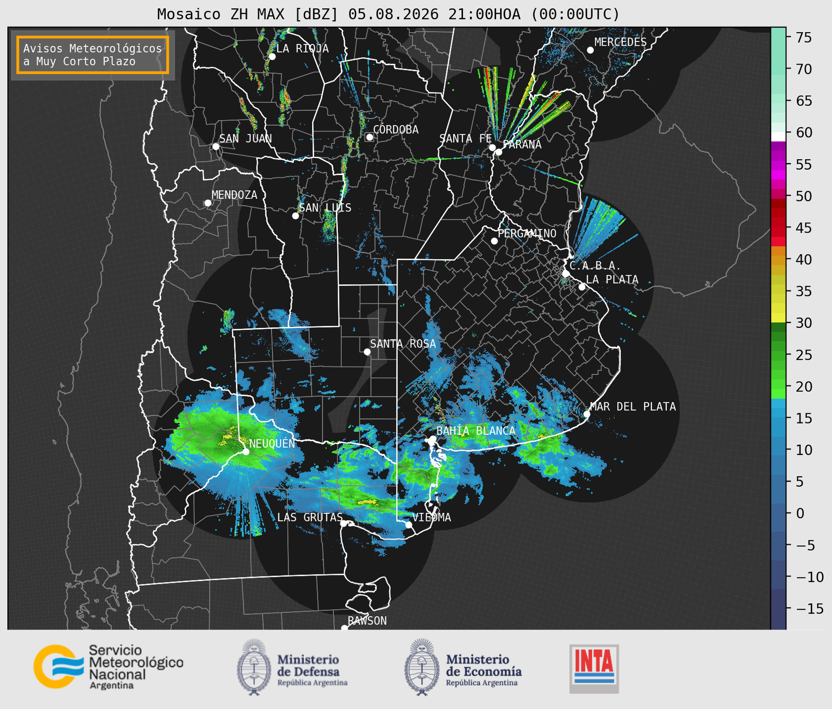Screen dimensions: 832x709
Task: Select the Santa Rosa marker dot
Action: coord(367,352)
